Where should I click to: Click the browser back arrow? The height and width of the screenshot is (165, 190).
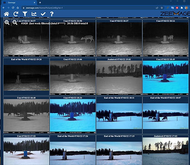4,8
